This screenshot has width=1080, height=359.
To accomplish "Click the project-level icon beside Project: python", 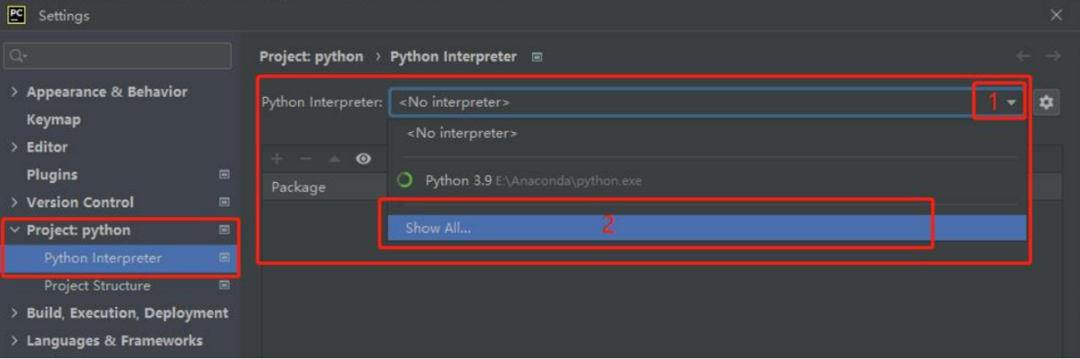I will click(224, 230).
